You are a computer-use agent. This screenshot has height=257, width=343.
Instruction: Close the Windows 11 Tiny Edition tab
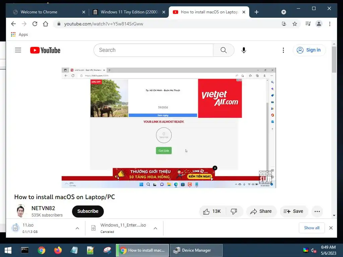click(x=163, y=12)
